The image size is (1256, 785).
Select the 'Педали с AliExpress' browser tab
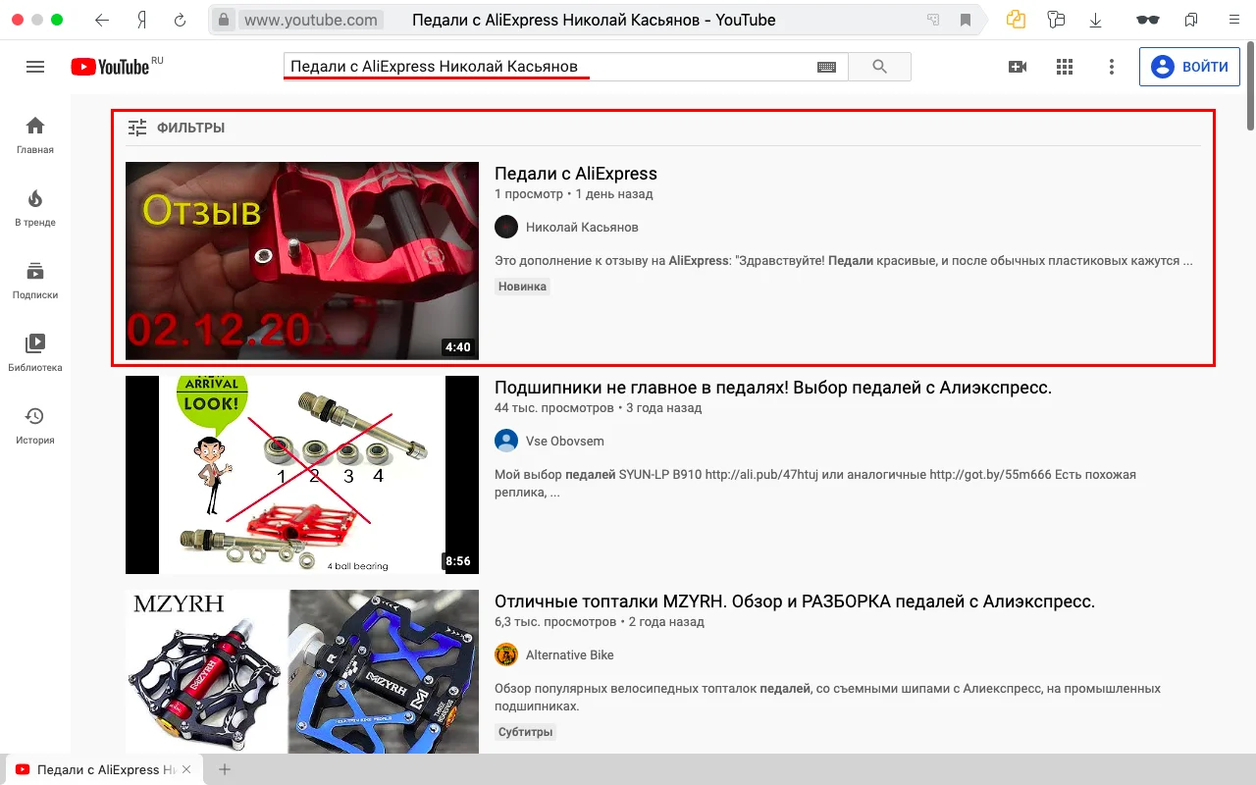104,769
